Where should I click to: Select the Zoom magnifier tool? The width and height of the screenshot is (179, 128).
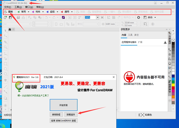point(5,47)
